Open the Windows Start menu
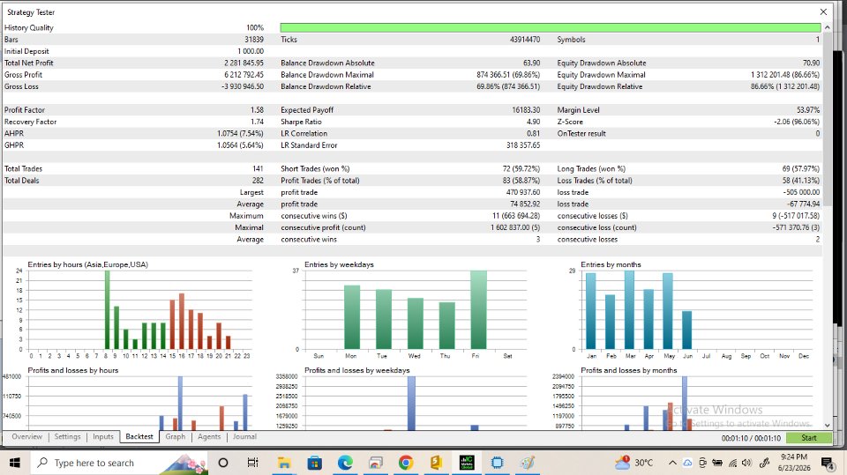Screen dimensions: 847x475 point(15,463)
